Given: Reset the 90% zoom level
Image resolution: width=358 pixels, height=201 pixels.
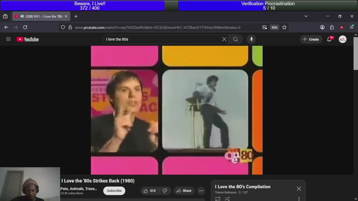Looking at the screenshot, I should coord(274,27).
